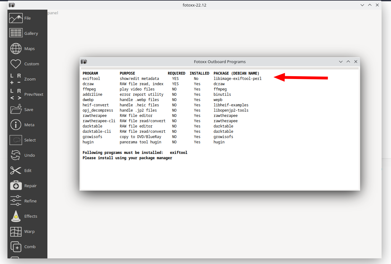Open the Warp grid icon
The image size is (391, 264).
click(16, 231)
